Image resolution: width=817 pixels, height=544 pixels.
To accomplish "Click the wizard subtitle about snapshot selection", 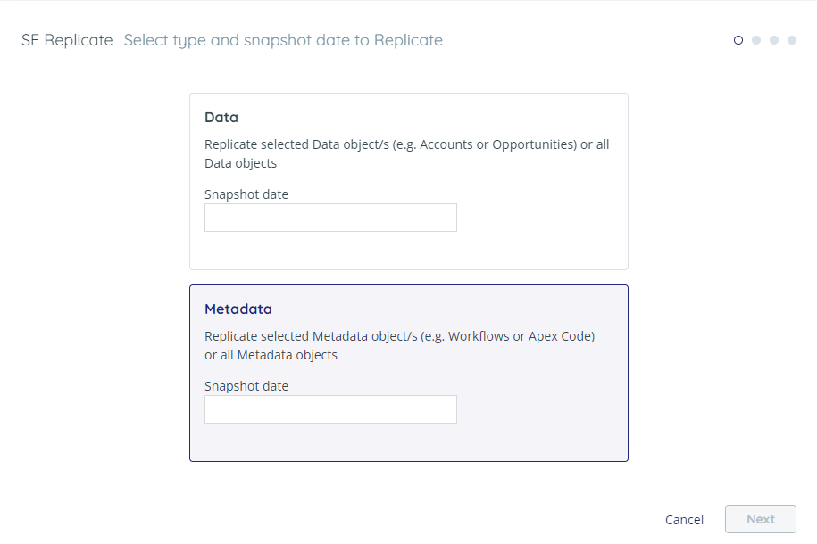I will click(283, 40).
